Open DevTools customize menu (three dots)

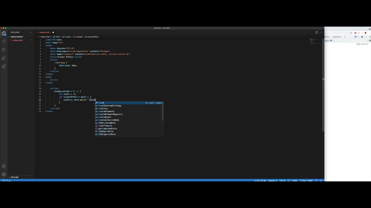click(x=366, y=37)
